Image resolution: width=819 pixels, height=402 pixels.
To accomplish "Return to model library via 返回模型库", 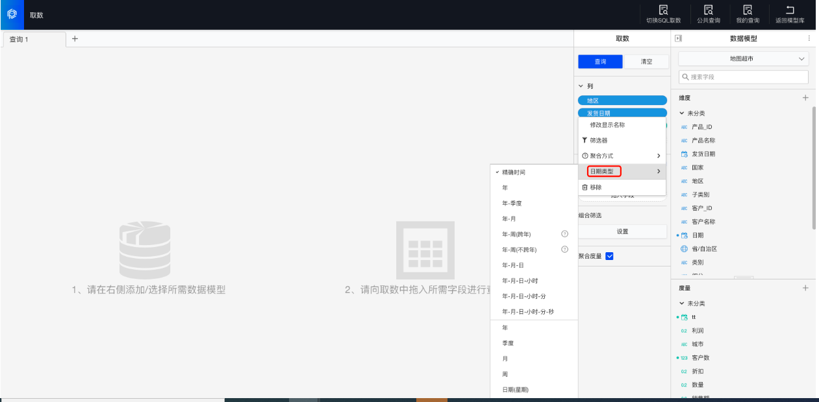I will 790,14.
